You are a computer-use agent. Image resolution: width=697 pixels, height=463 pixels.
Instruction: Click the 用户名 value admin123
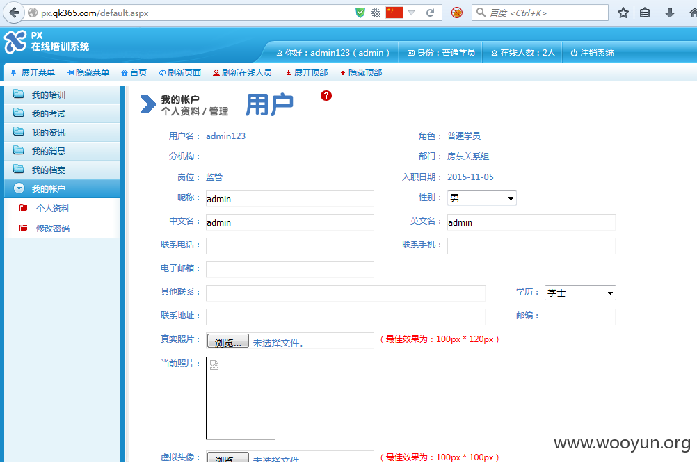pyautogui.click(x=225, y=136)
